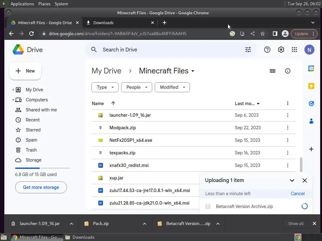Open Google Keep side panel
This screenshot has width=322, height=241.
point(311,86)
